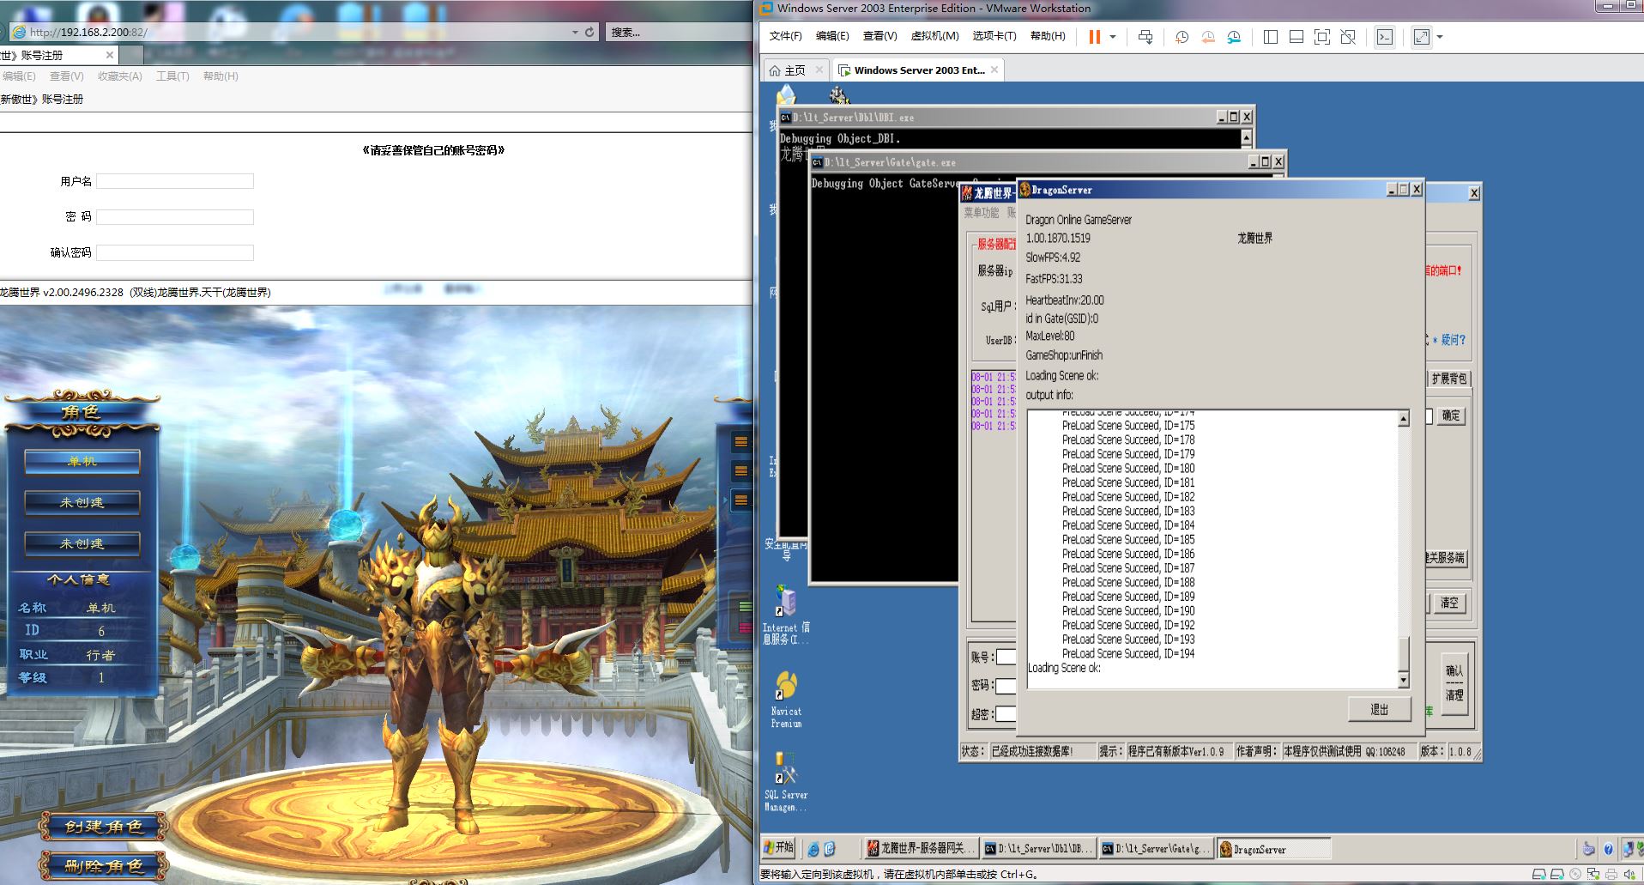Click 扩展背包 button in the gateway tool
This screenshot has height=885, width=1644.
point(1449,379)
